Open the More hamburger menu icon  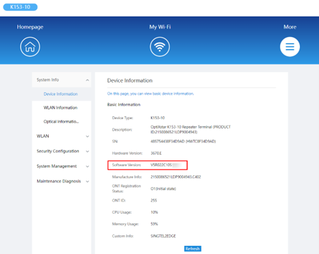pyautogui.click(x=290, y=47)
